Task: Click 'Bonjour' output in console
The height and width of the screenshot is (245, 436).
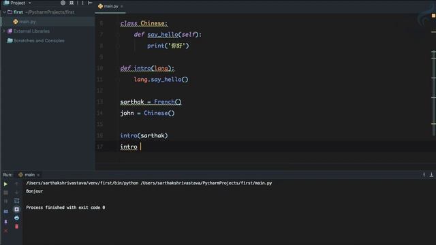Action: 35,191
